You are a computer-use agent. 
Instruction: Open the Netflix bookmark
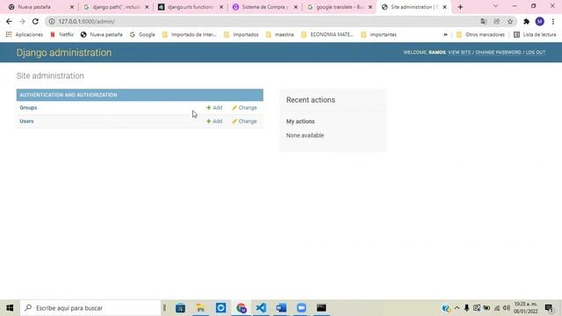(x=61, y=34)
